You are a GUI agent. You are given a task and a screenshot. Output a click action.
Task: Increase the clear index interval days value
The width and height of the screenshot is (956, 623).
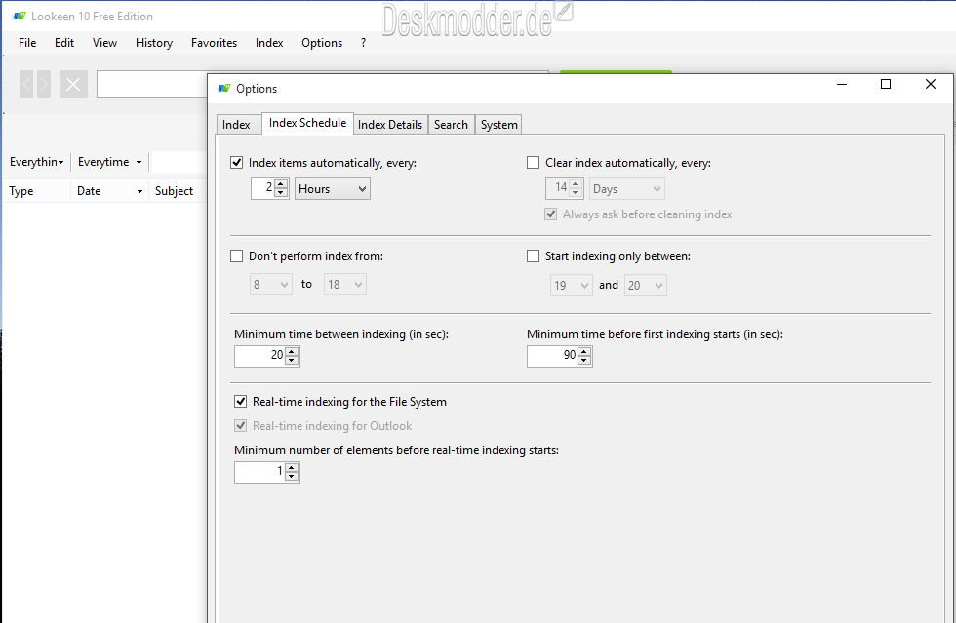[x=575, y=184]
